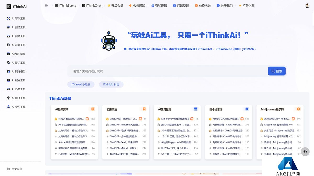Click the AI 图像工具 picture icon

click(x=9, y=27)
